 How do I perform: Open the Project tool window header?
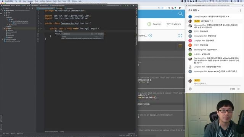click(x=6, y=8)
